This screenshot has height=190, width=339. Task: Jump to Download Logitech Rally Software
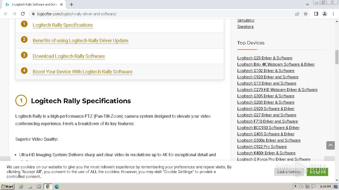click(x=69, y=56)
